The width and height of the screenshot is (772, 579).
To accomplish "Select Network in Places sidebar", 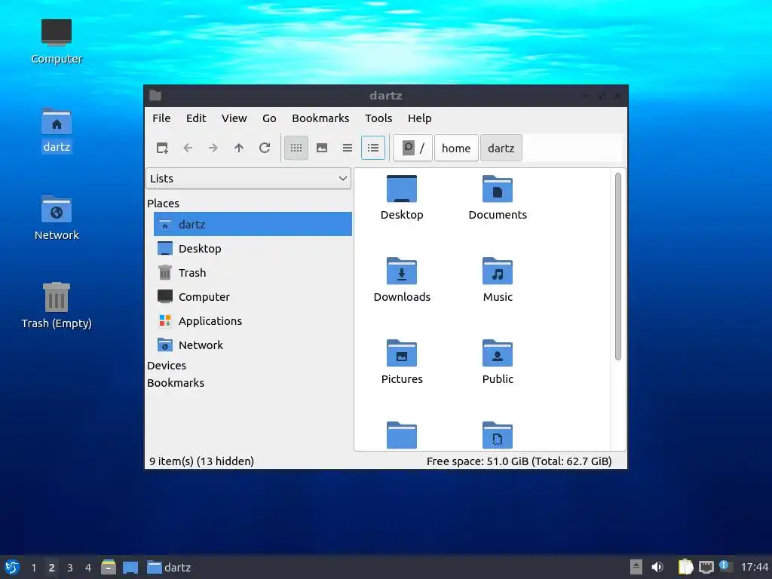I will click(253, 345).
